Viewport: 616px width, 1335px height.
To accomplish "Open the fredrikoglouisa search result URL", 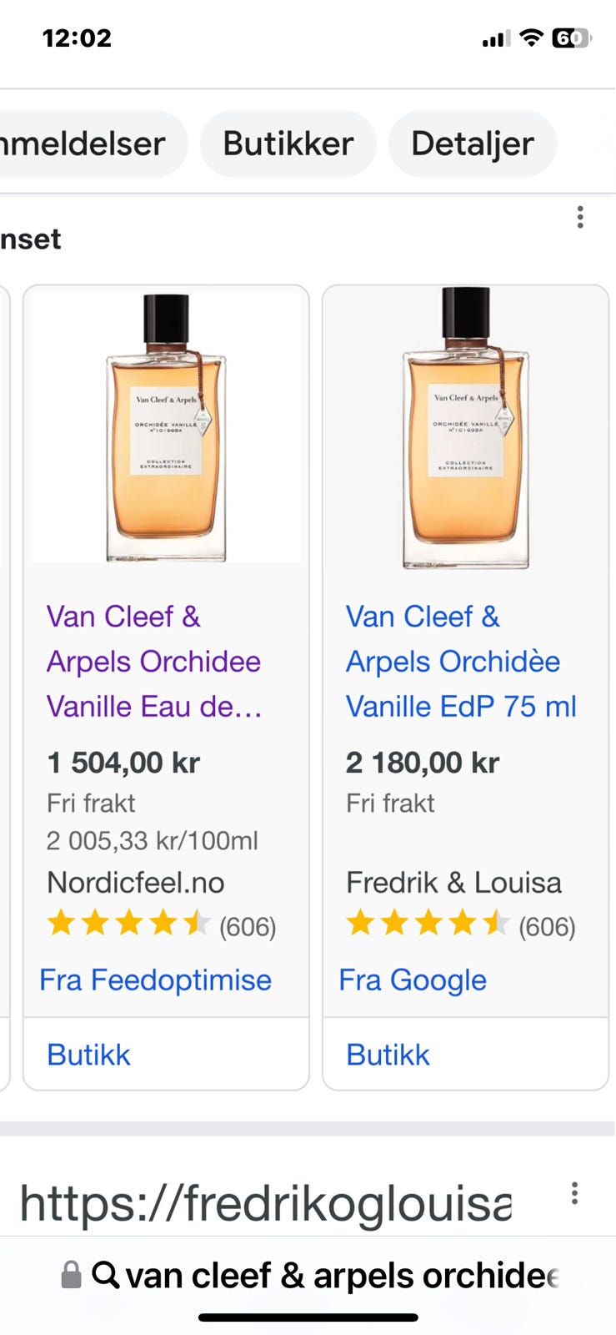I will [265, 1202].
